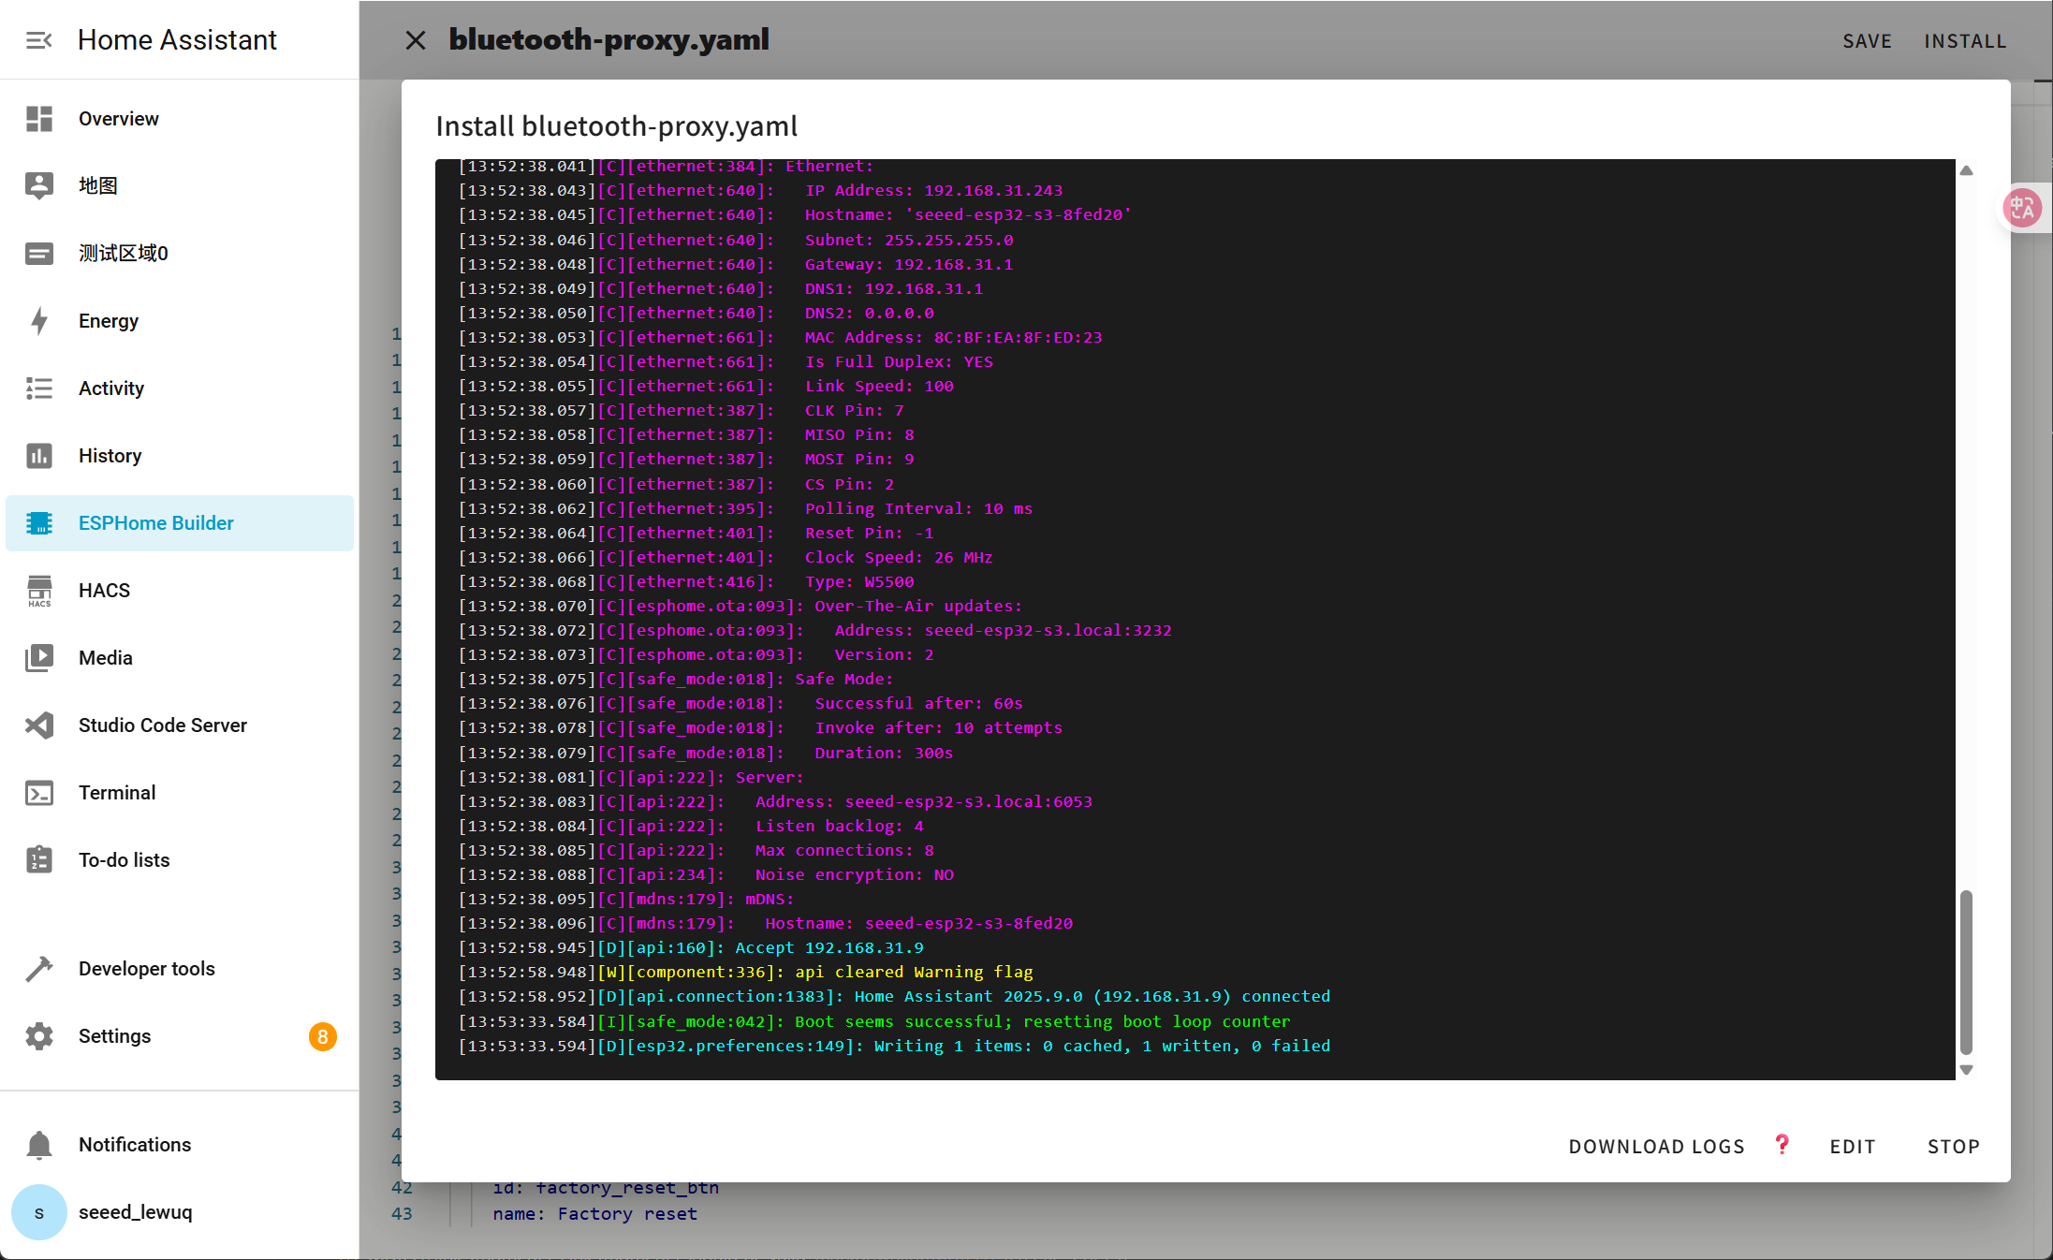Open the Overview dashboard icon
Viewport: 2053px width, 1260px height.
pos(38,119)
